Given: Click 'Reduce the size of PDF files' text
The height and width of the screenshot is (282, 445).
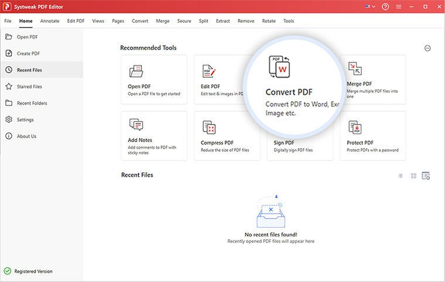Looking at the screenshot, I should [225, 150].
